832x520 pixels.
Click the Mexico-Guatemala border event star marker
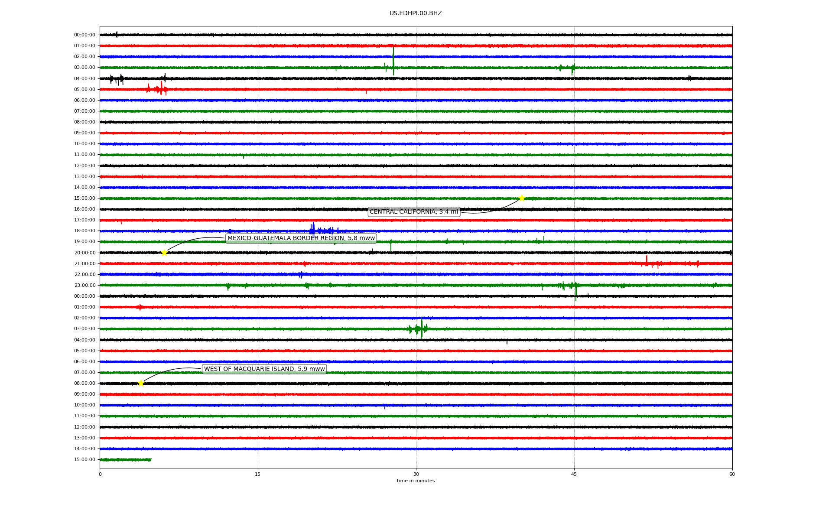pos(164,253)
